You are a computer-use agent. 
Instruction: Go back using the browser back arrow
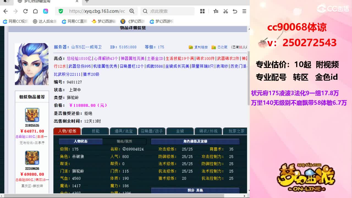(x=5, y=11)
